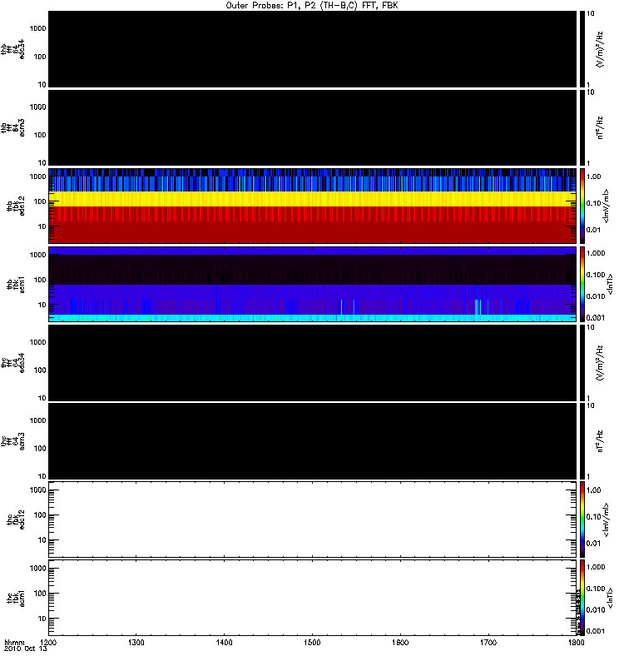Click the "(V/m)²/Hz" unit label of thb edc34

pyautogui.click(x=600, y=49)
